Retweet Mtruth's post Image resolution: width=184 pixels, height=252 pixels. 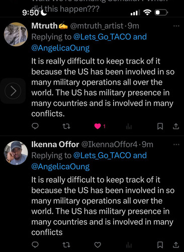click(x=66, y=126)
